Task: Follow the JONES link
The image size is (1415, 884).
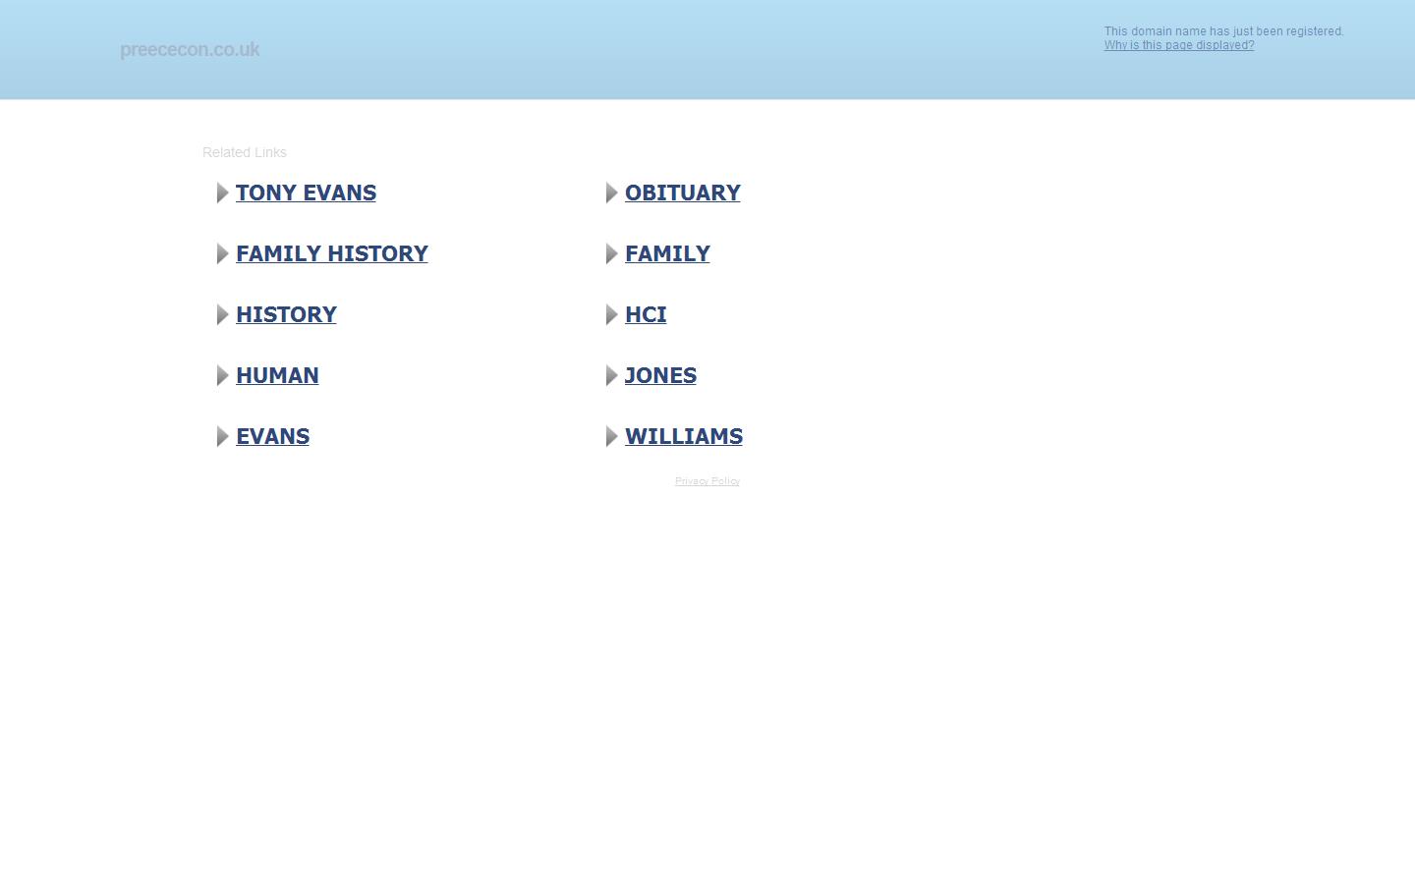Action: tap(660, 375)
